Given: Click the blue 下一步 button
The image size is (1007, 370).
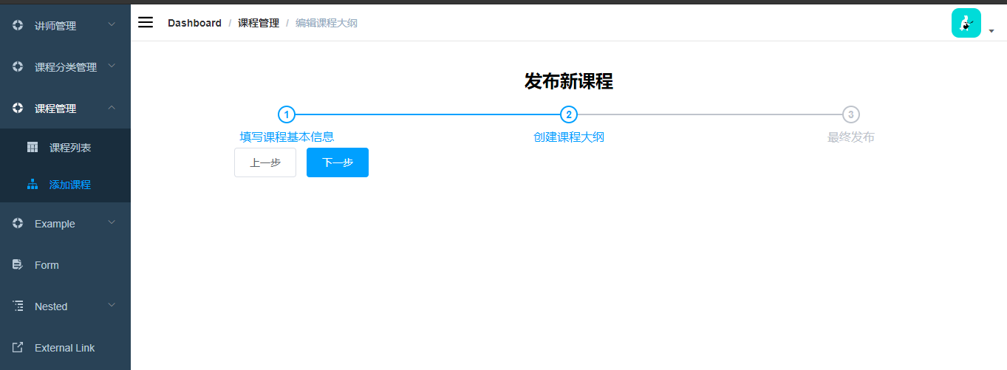Looking at the screenshot, I should [x=338, y=162].
